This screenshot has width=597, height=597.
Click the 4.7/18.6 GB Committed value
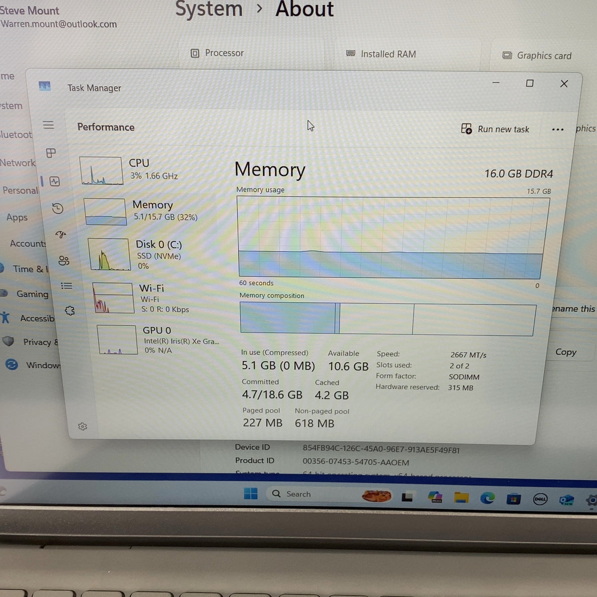[272, 395]
